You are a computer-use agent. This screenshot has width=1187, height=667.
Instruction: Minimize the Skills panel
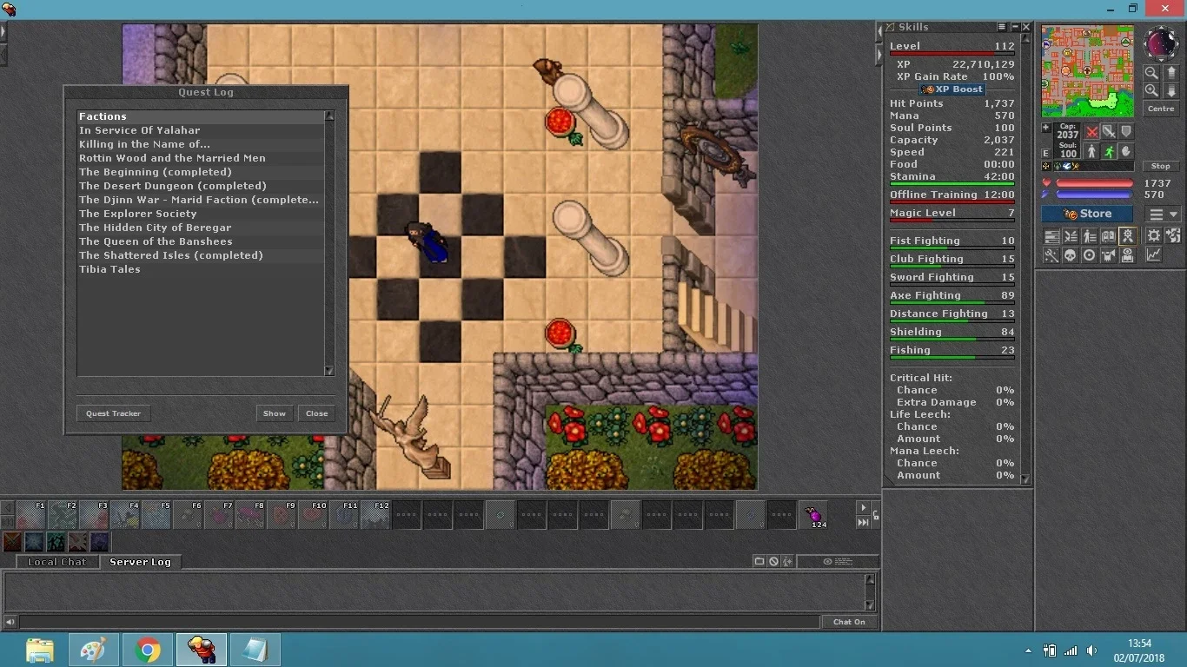pos(1014,27)
